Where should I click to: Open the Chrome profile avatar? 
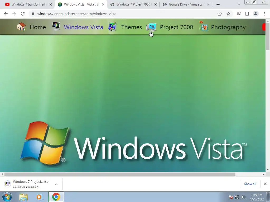point(256,14)
